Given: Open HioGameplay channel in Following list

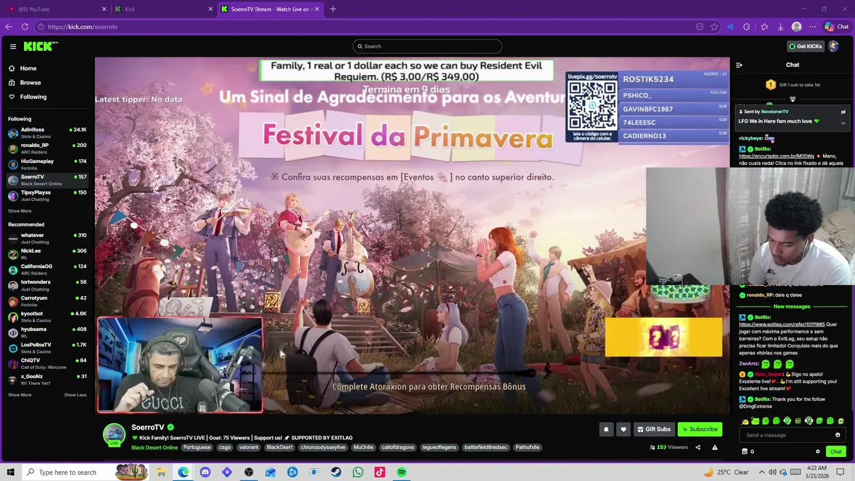Looking at the screenshot, I should tap(47, 164).
